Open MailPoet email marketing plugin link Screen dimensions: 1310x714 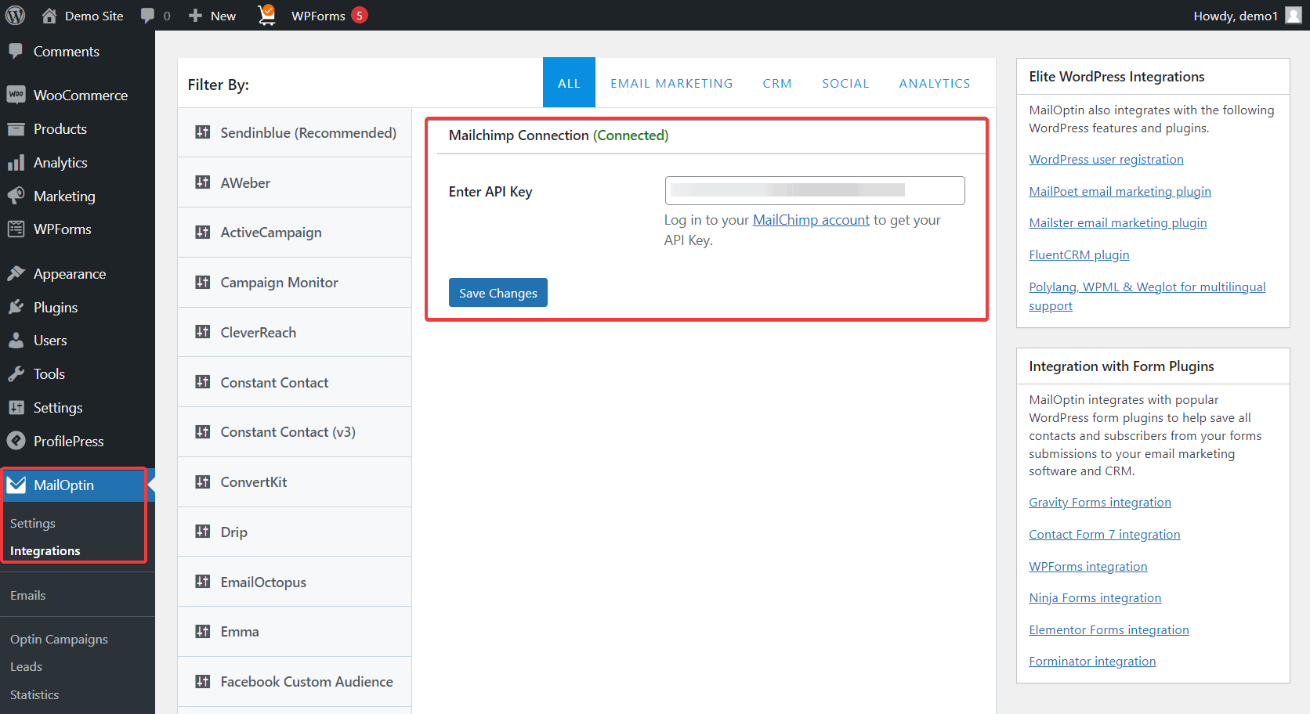point(1120,191)
